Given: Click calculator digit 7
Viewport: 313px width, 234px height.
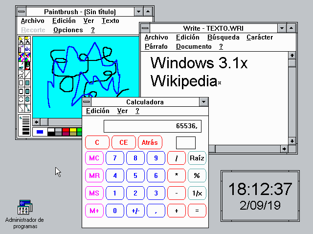Looking at the screenshot, I should click(x=115, y=158).
